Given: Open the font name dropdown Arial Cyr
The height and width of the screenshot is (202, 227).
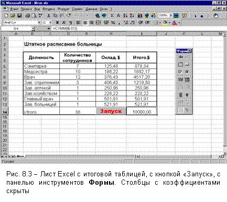Looking at the screenshot, I should 39,23.
